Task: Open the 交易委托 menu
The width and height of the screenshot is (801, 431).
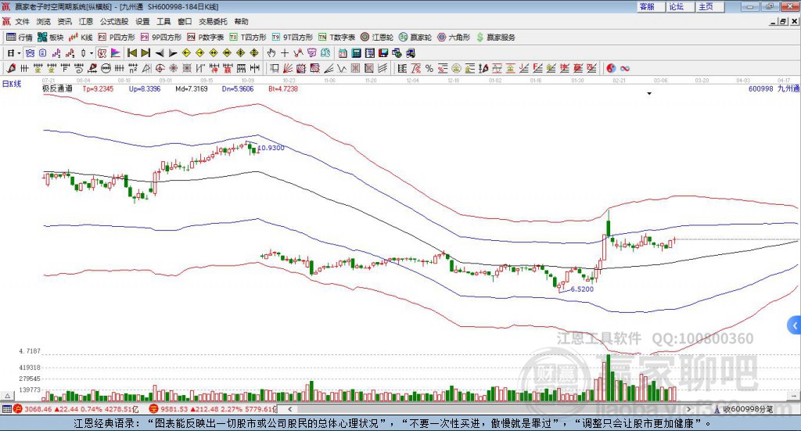Action: [x=213, y=21]
